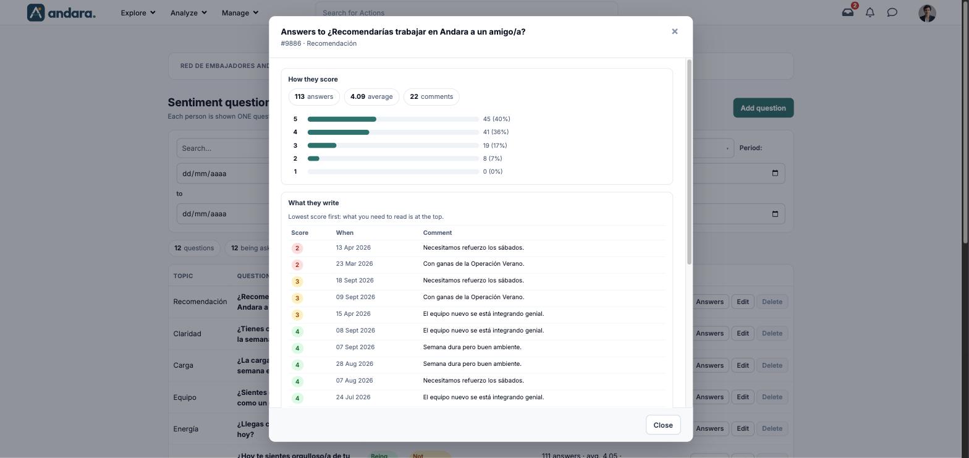Click the dialog title about recommending Andara
The height and width of the screenshot is (458, 969).
point(403,32)
